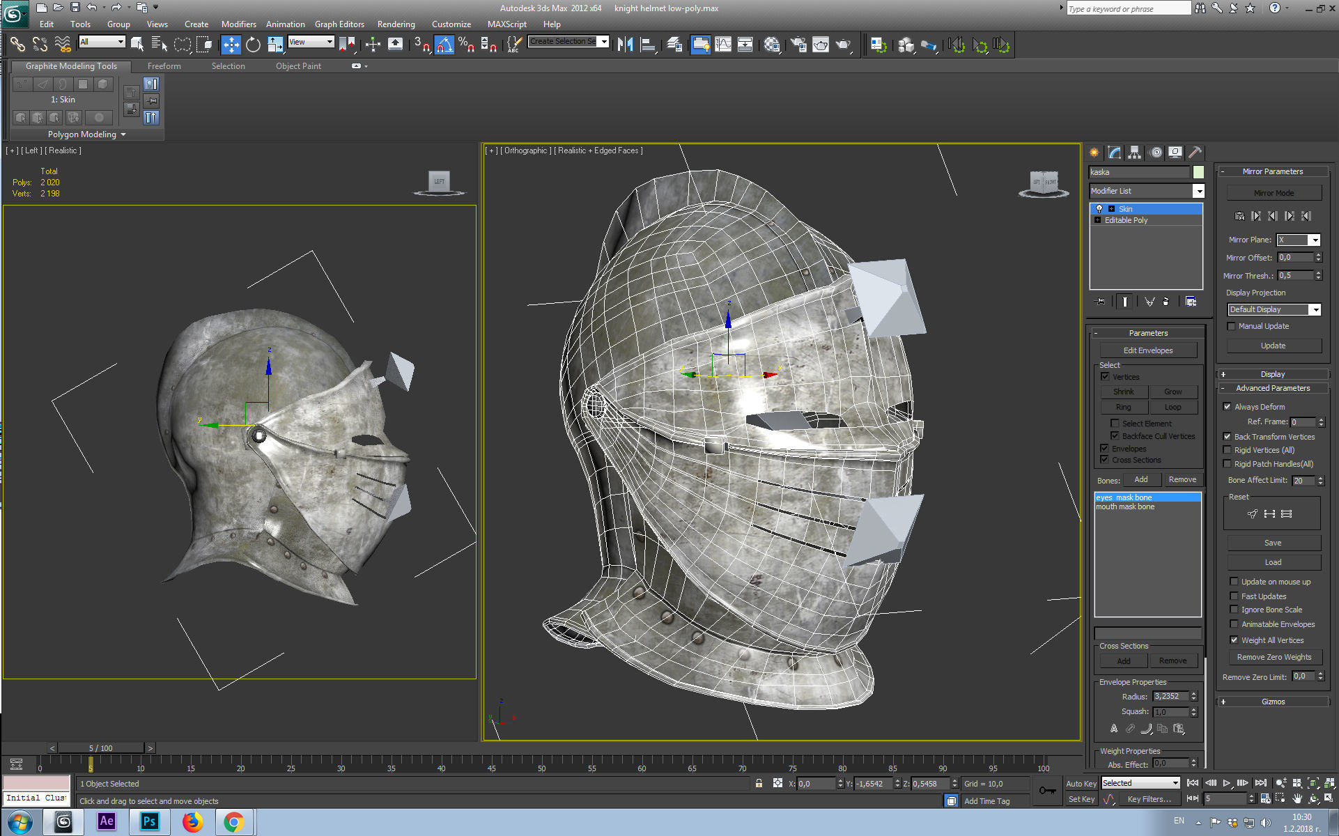Enable the Manual Update checkbox
Screen dimensions: 1339x836
[x=1231, y=326]
